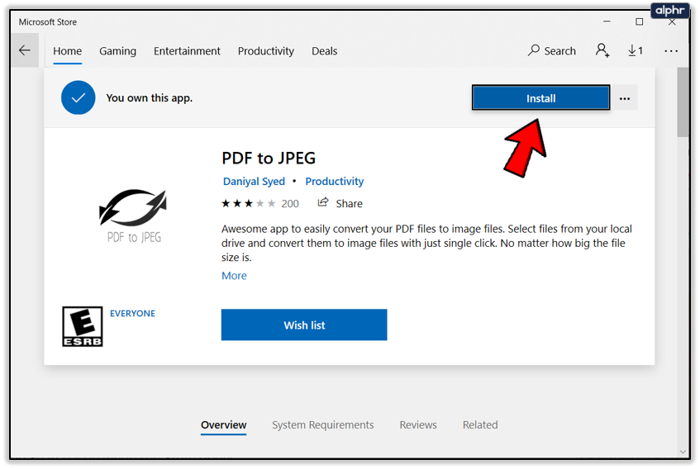Select the Overview section tab
This screenshot has height=469, width=700.
[223, 425]
